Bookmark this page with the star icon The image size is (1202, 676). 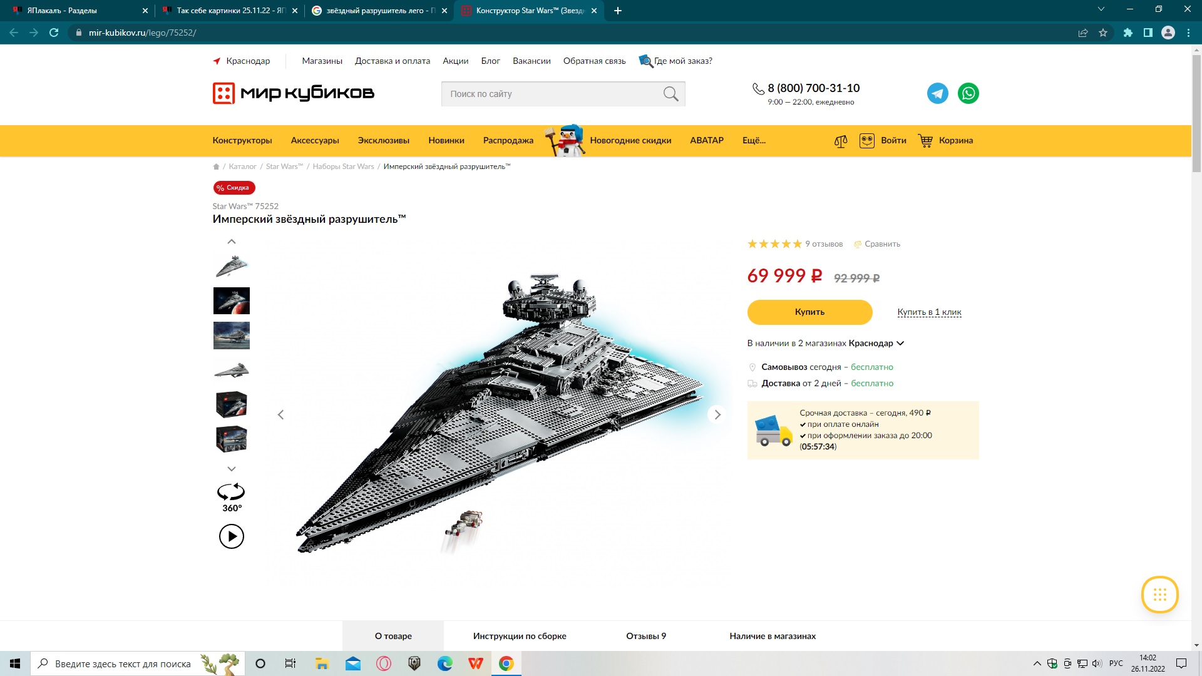coord(1103,33)
